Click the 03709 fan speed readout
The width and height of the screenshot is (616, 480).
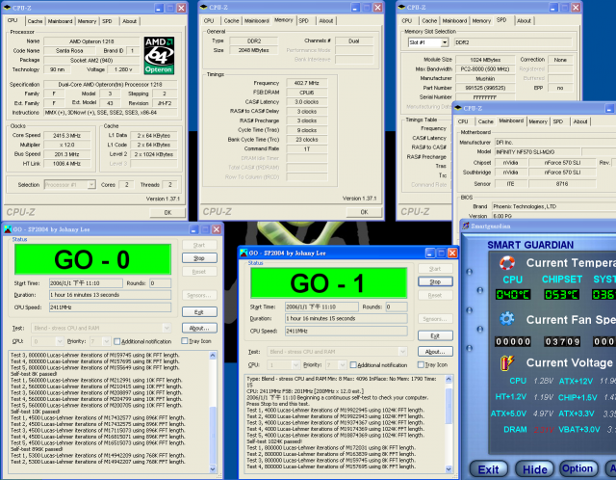[x=562, y=341]
